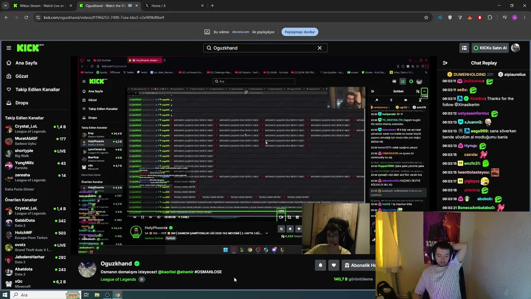Open the JaboleroHarhar recommended channel
The height and width of the screenshot is (299, 531).
point(35,259)
